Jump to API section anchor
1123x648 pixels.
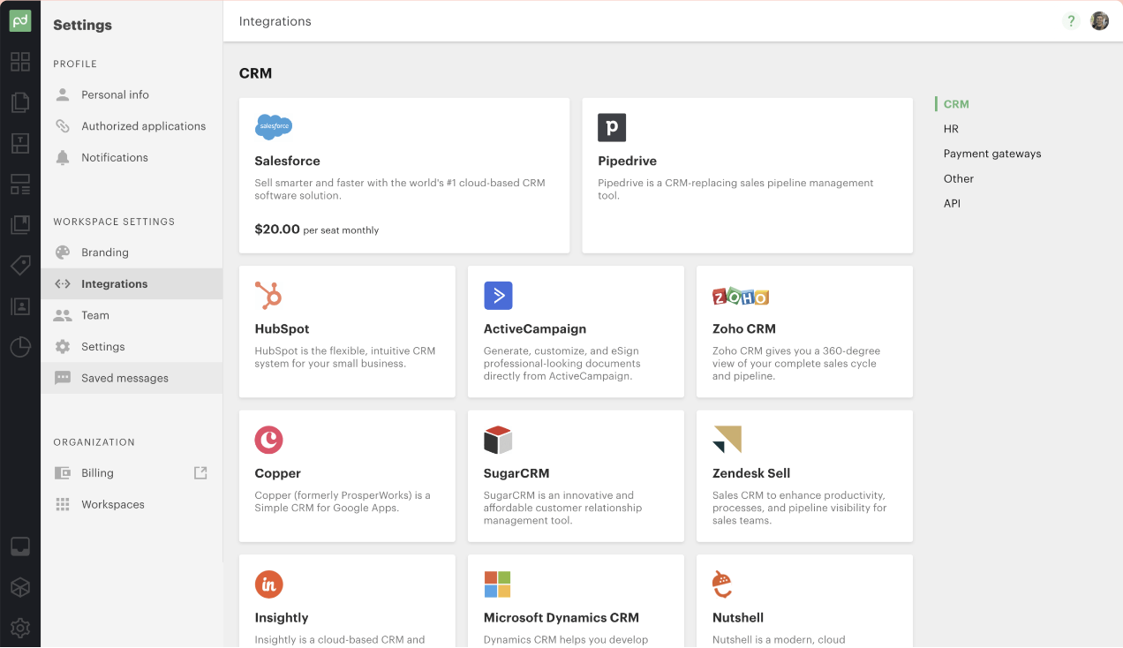(952, 203)
